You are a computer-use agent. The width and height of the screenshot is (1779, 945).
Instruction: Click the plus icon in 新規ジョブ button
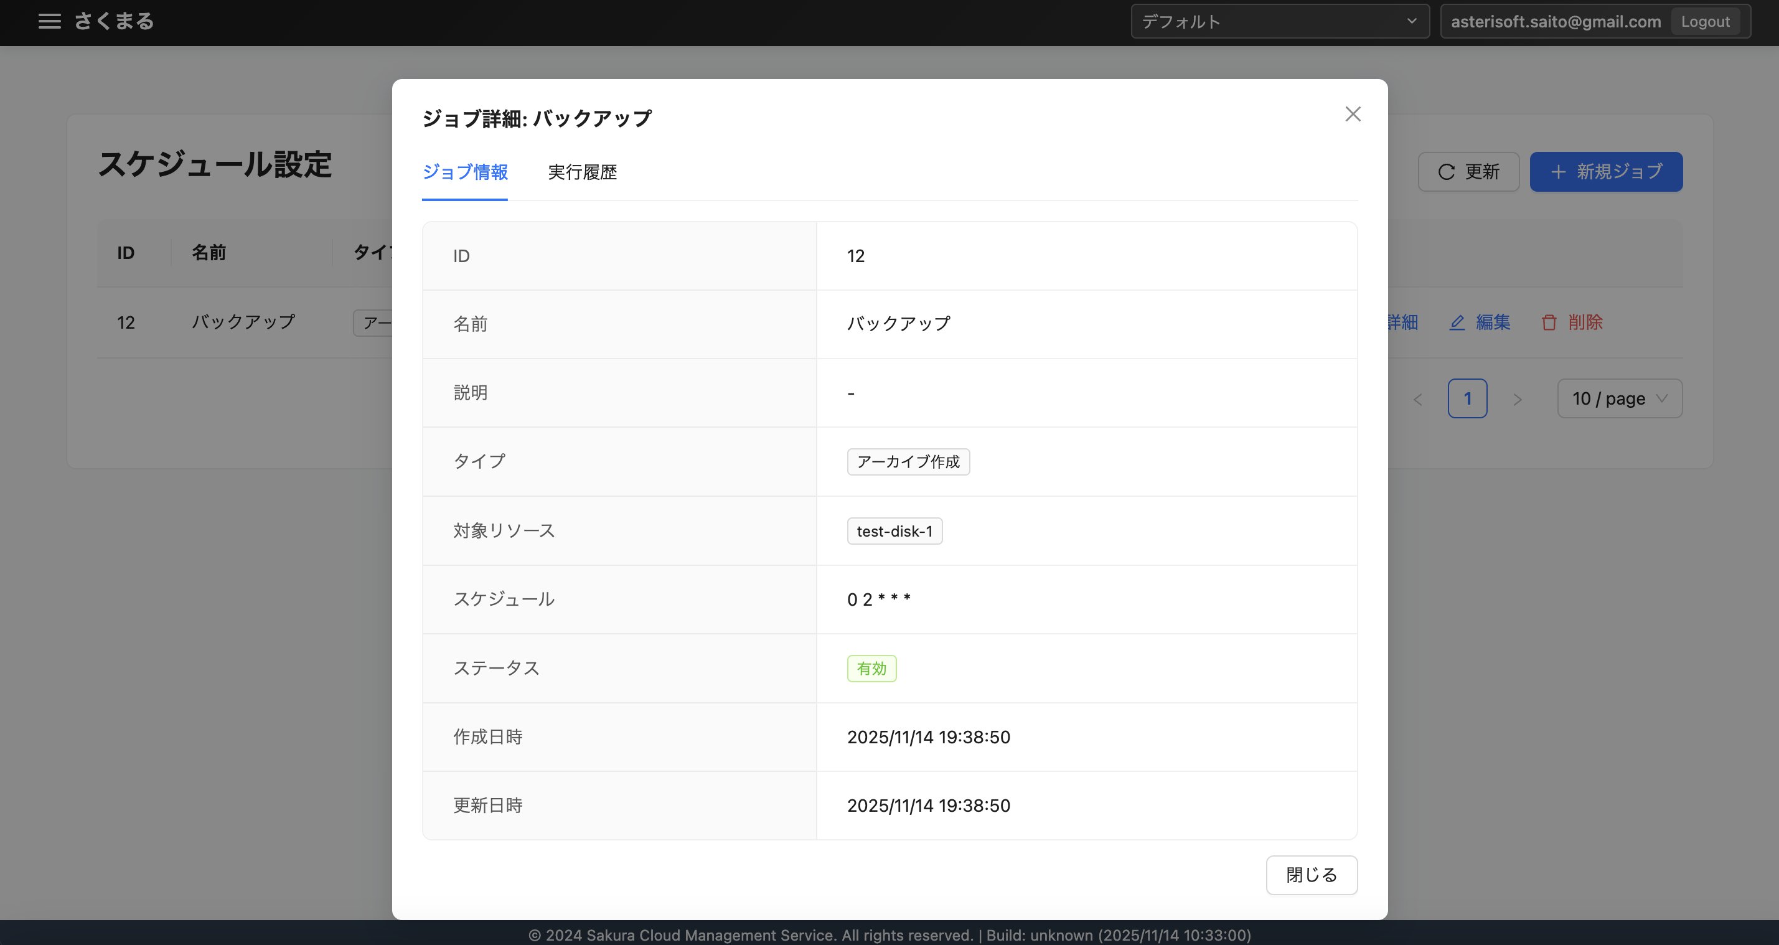1558,172
